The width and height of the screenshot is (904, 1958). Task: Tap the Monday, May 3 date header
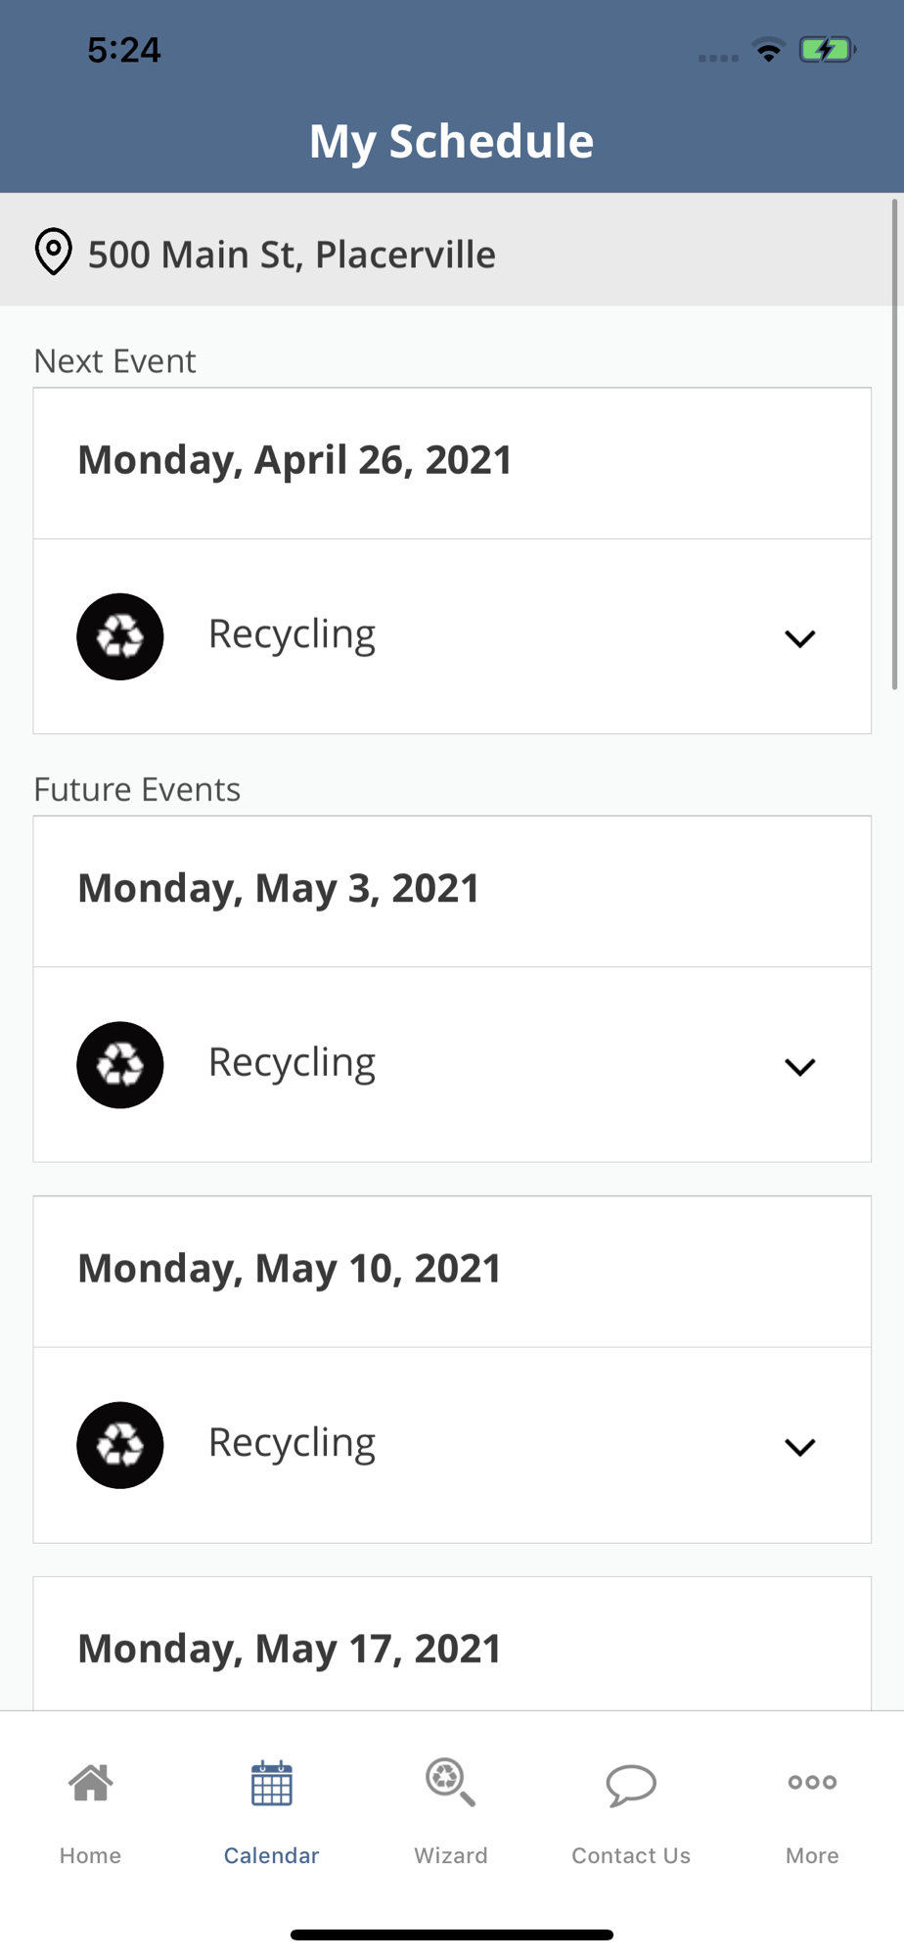[278, 889]
